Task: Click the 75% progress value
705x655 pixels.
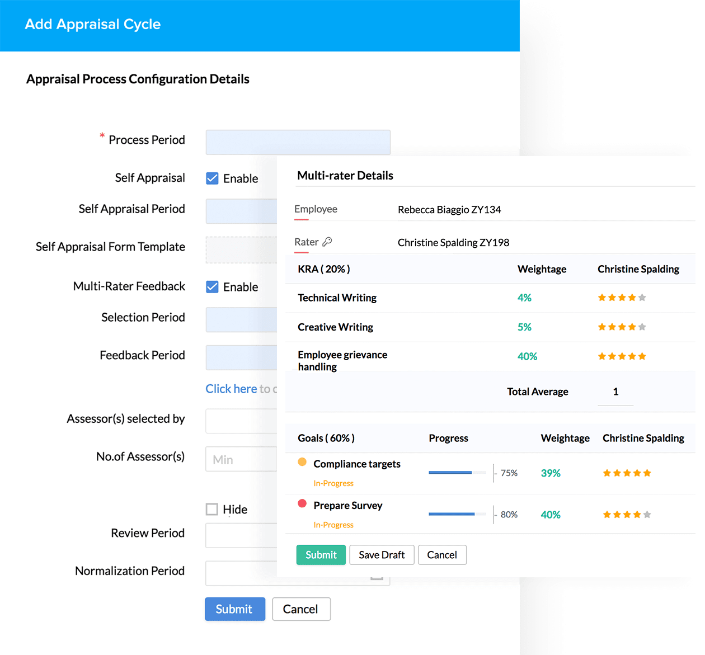Action: [509, 473]
